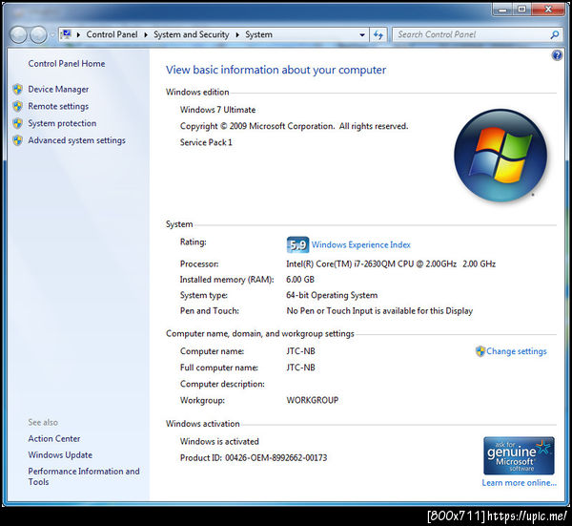Click Change settings for computer name
The height and width of the screenshot is (526, 572).
point(516,351)
